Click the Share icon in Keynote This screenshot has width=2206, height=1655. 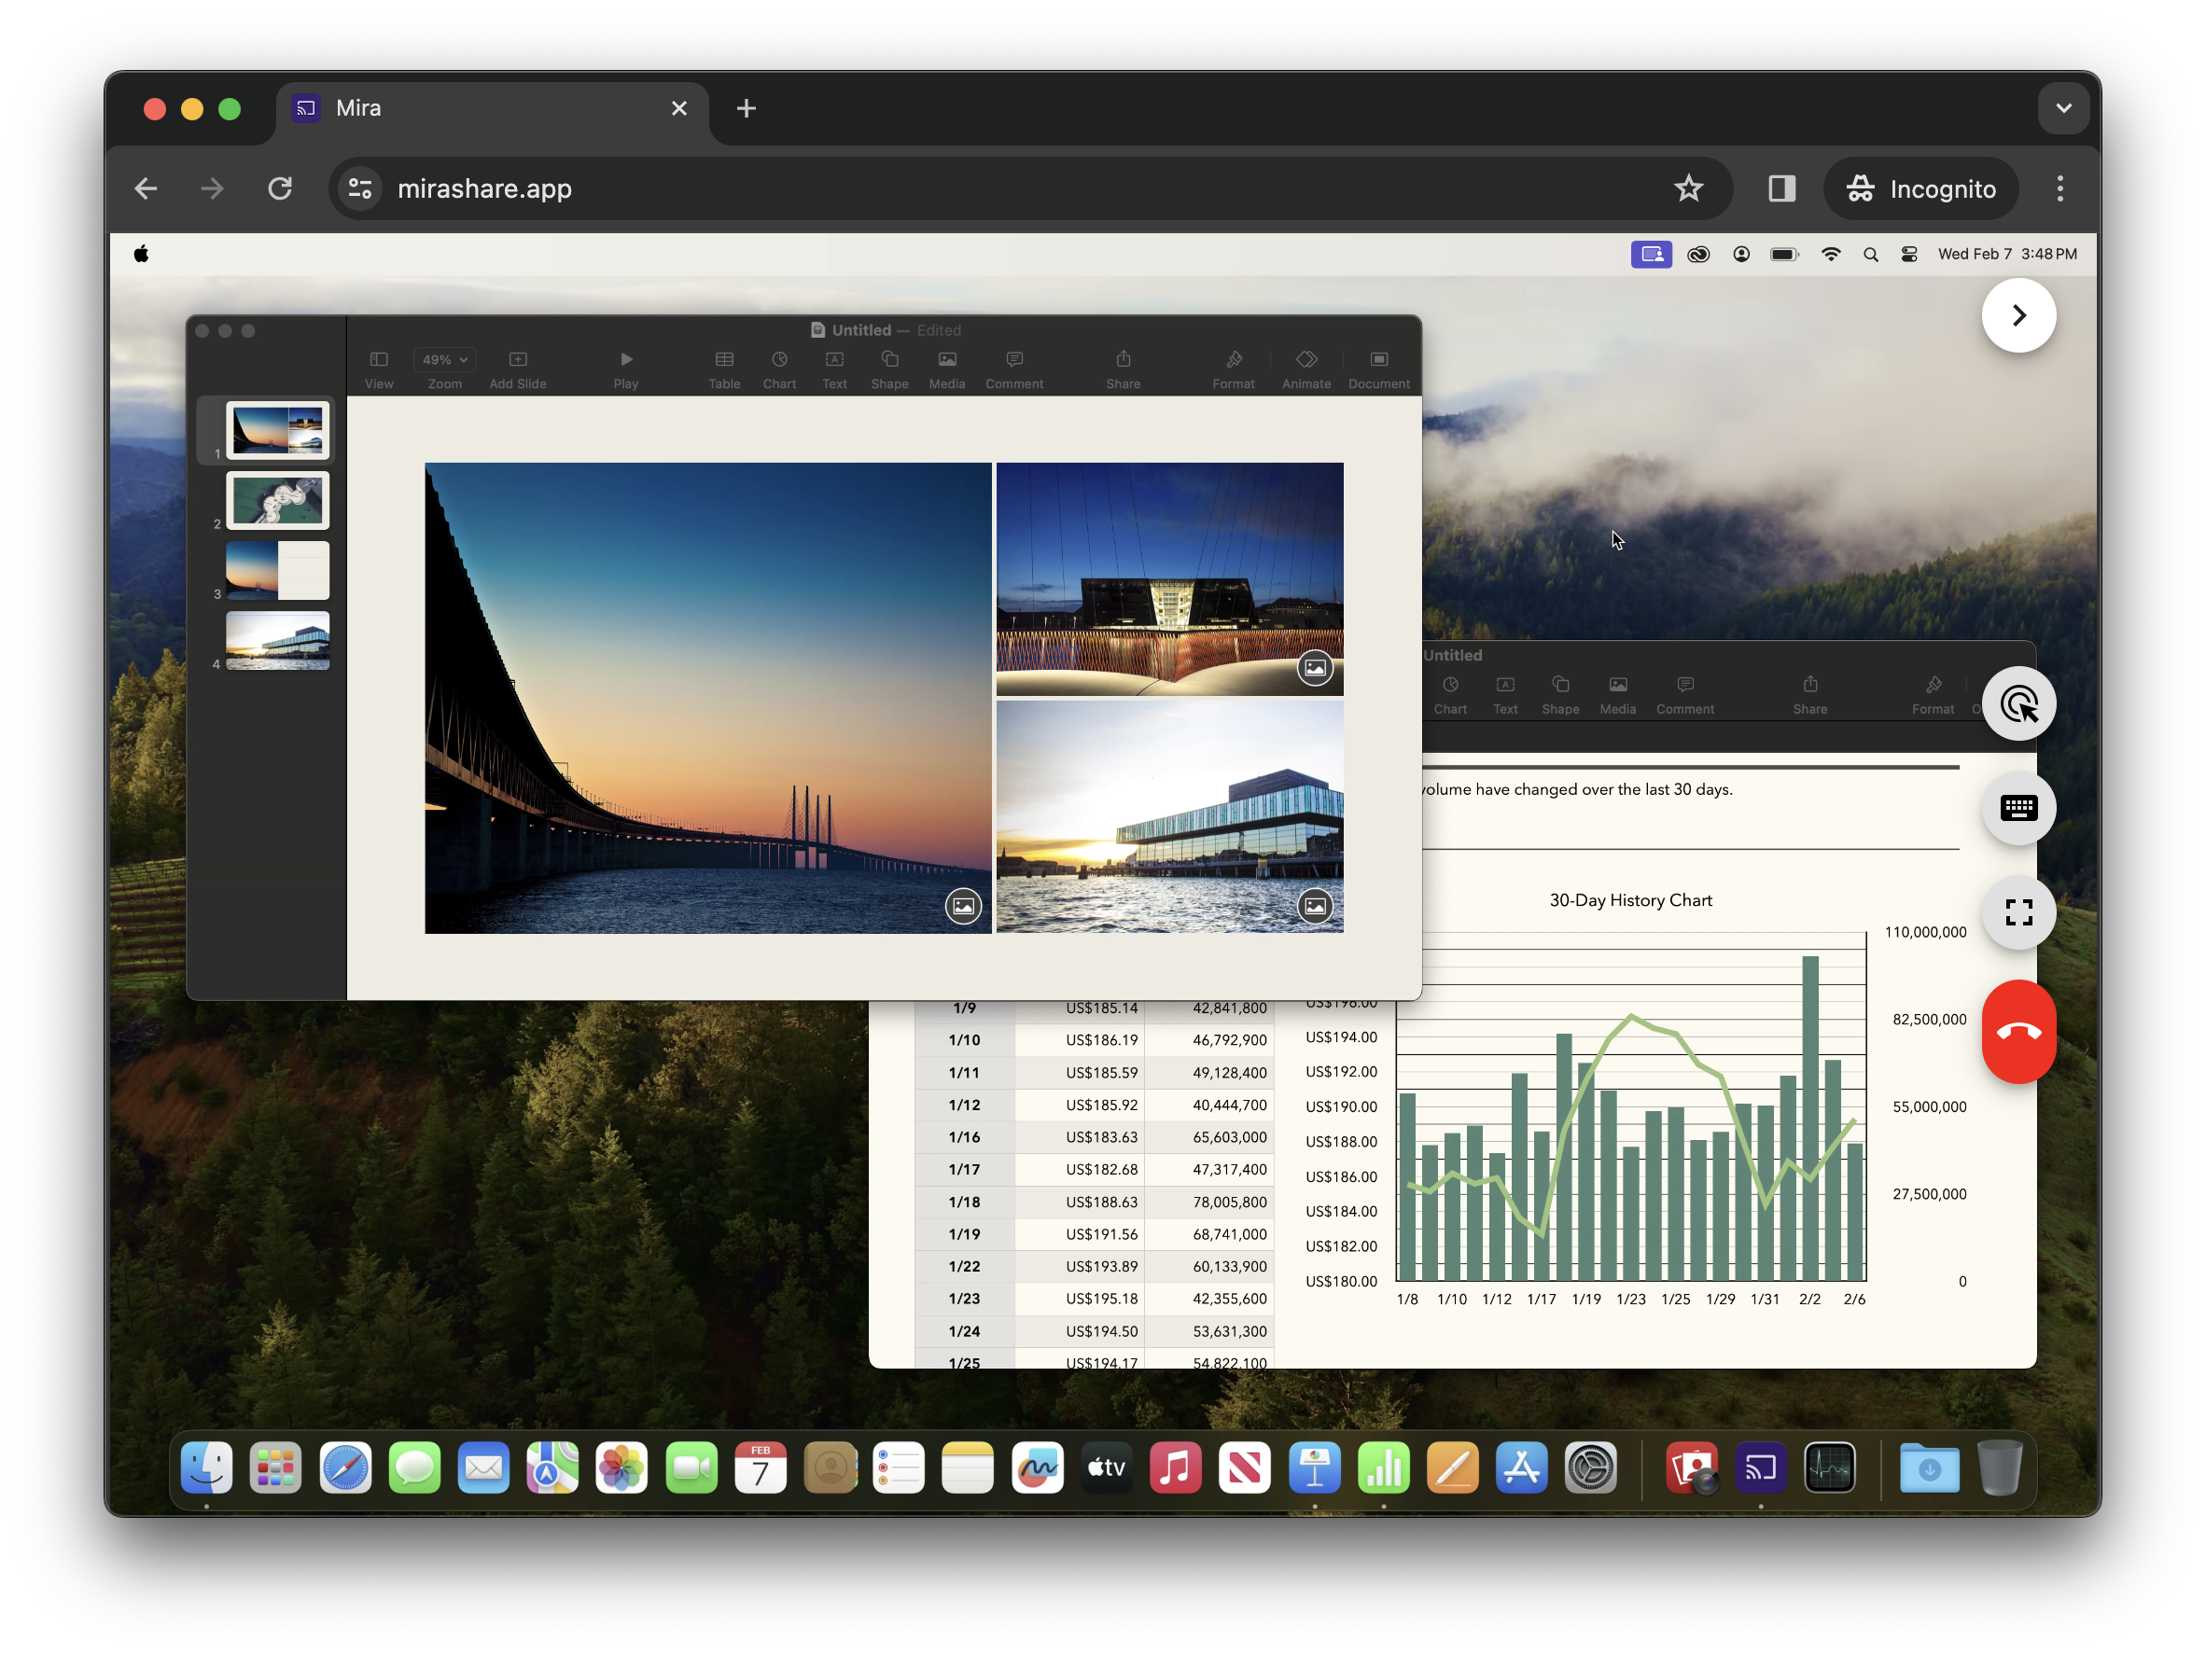point(1123,360)
